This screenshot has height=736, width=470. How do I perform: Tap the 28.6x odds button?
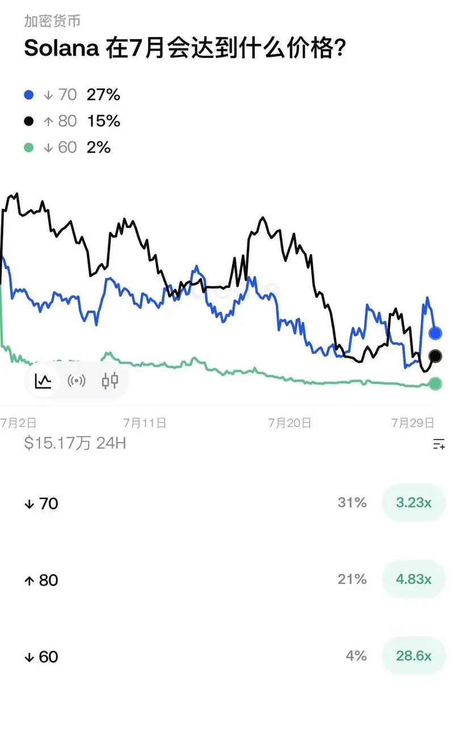point(414,656)
